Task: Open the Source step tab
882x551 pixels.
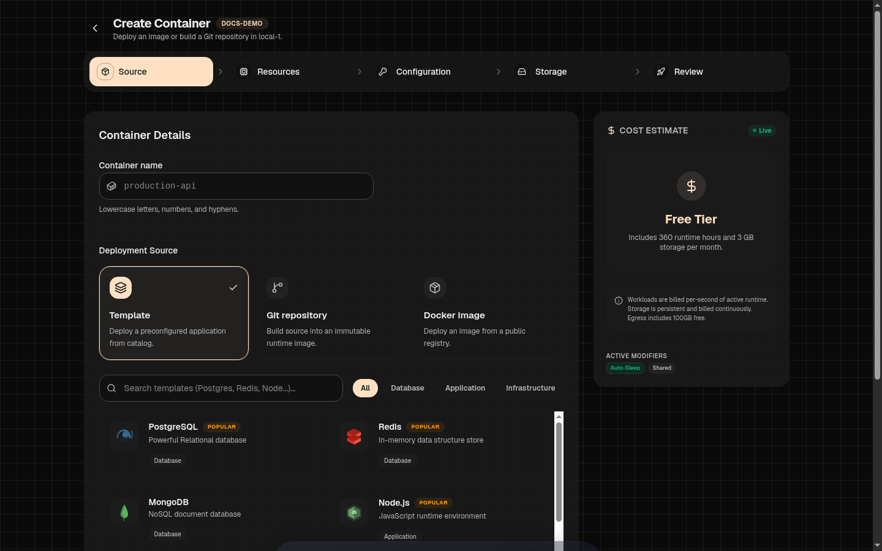Action: click(x=151, y=72)
